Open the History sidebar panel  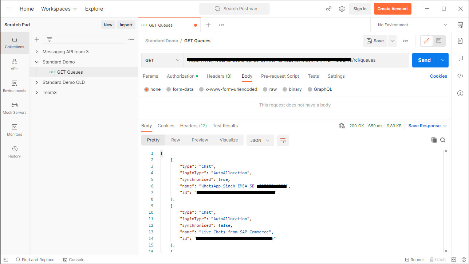pyautogui.click(x=15, y=152)
